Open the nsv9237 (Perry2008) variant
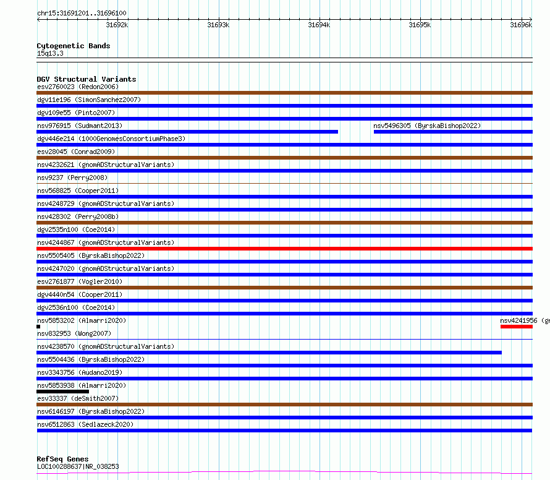The height and width of the screenshot is (480, 550). tap(72, 178)
